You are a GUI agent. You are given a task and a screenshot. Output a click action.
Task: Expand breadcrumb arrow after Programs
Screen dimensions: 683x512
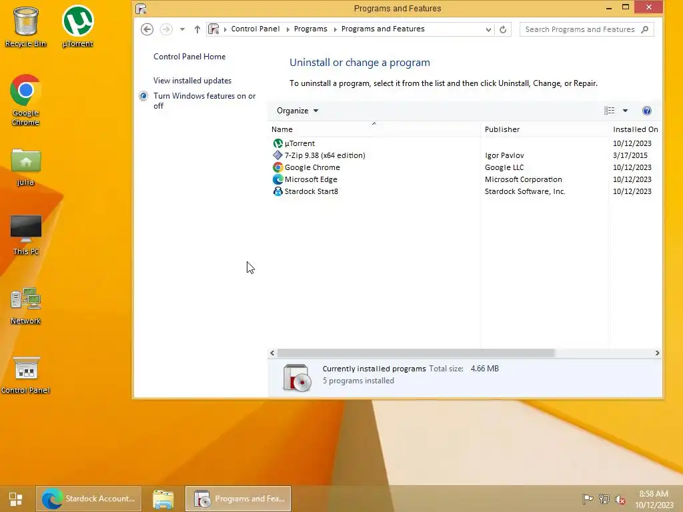[335, 29]
